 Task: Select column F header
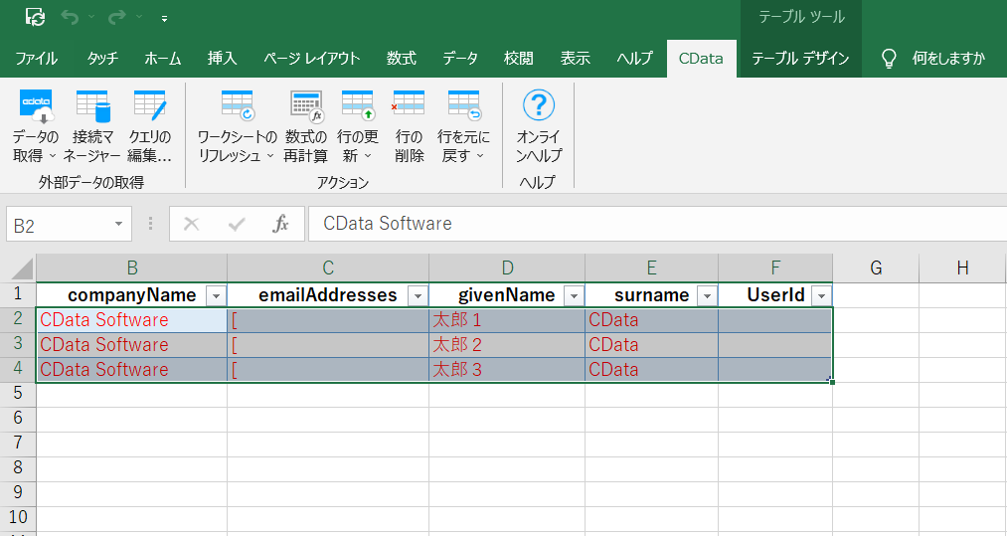pyautogui.click(x=775, y=268)
